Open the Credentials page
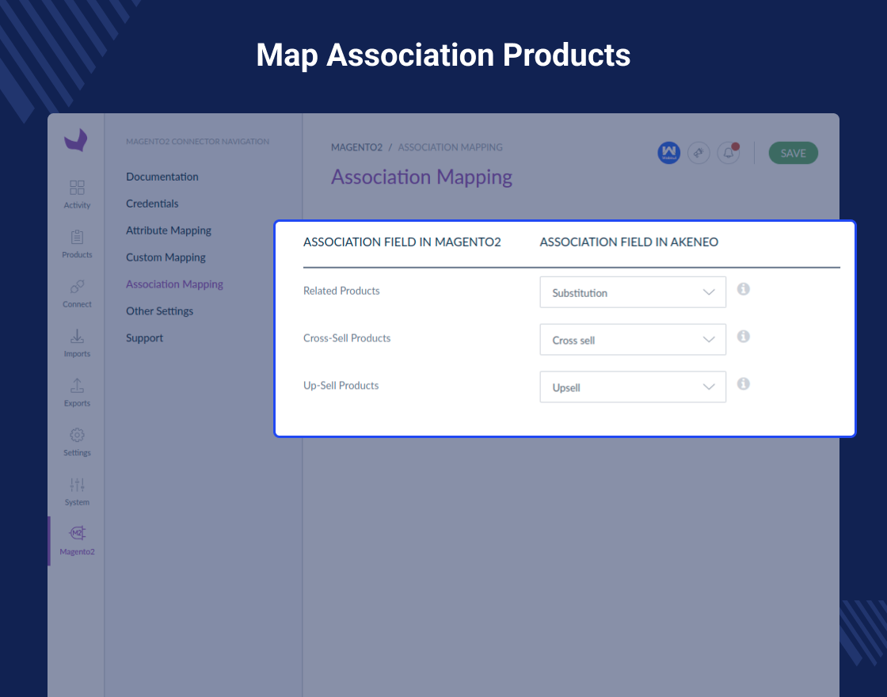The height and width of the screenshot is (697, 887). (152, 204)
